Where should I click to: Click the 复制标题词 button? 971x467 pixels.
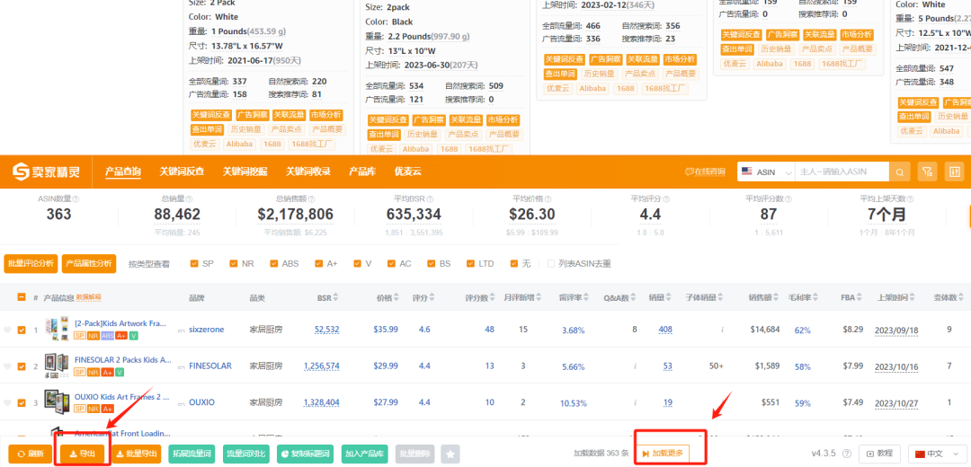(306, 454)
